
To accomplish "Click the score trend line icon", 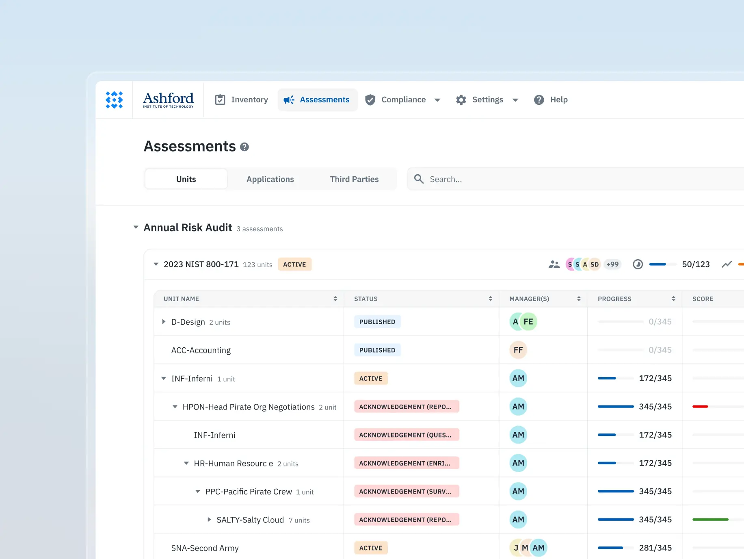I will 727,264.
